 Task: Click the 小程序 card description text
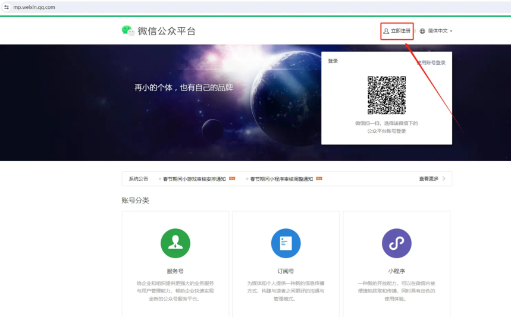pos(397,291)
